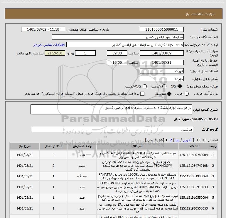Go to the next page link (بعد)
This screenshot has height=218, width=226.
click(177, 140)
